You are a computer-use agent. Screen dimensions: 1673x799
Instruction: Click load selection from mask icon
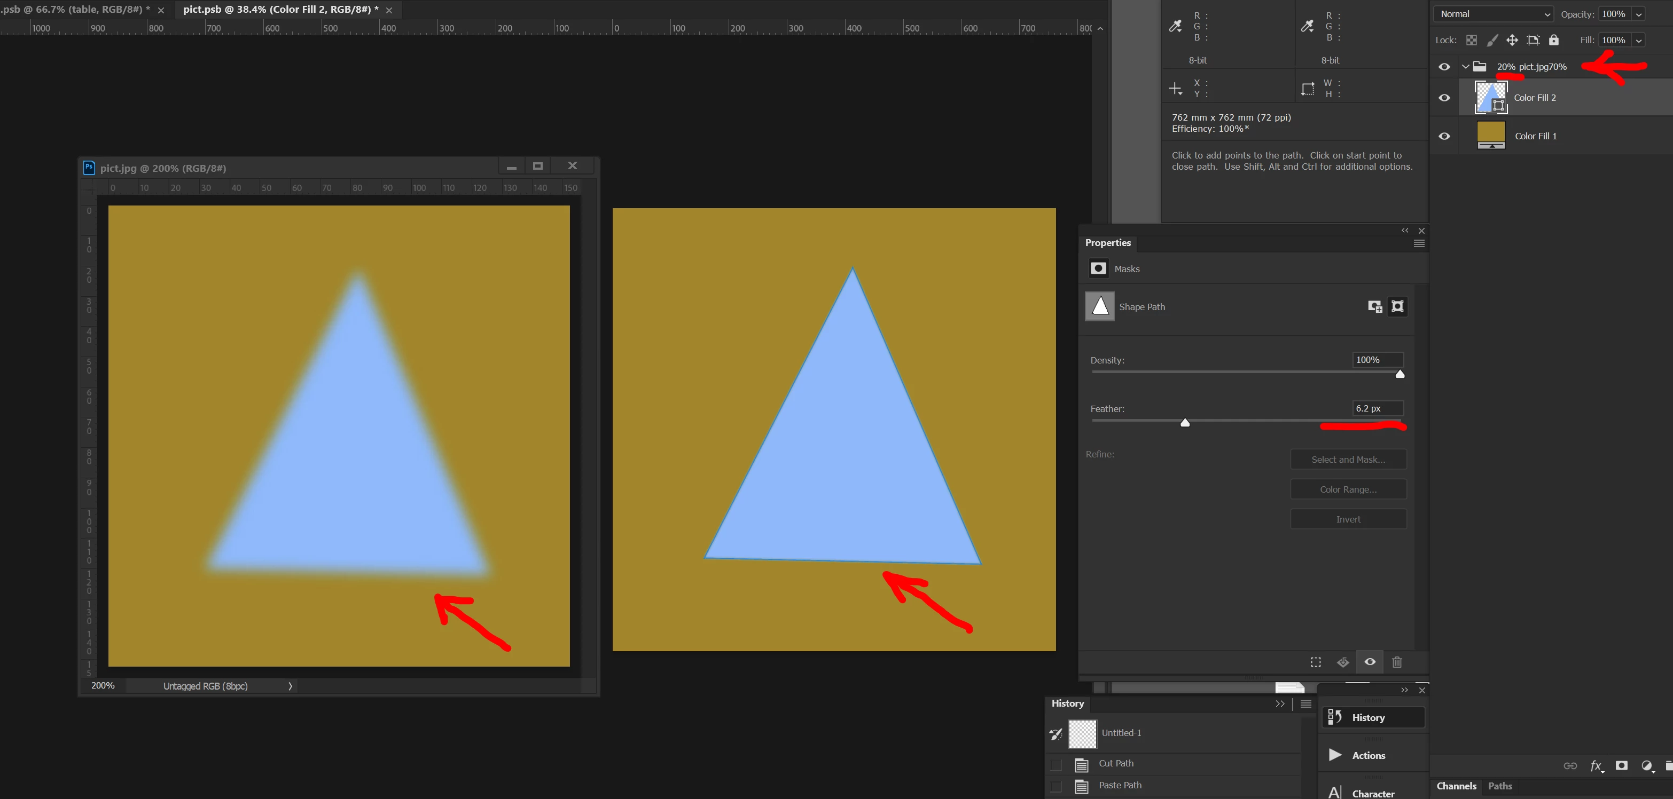(x=1316, y=662)
